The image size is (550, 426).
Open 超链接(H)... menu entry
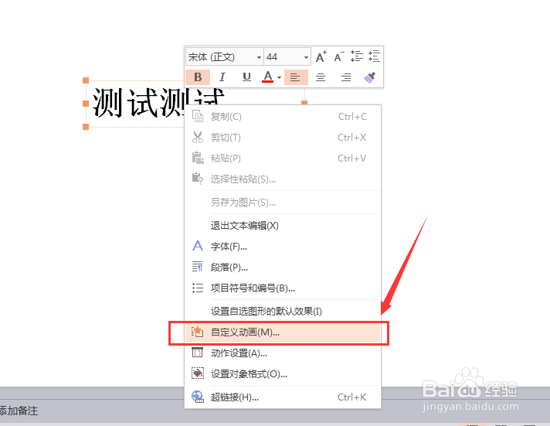[x=283, y=397]
